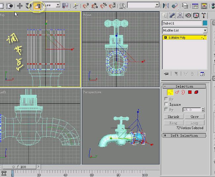Viewport: 215px width, 177px height.
Task: Toggle the Select and Manipulate tool
Action: pyautogui.click(x=75, y=6)
